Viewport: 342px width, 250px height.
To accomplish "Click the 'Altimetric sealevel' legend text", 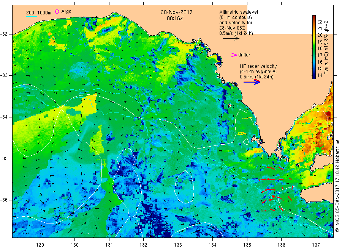I will point(238,12).
